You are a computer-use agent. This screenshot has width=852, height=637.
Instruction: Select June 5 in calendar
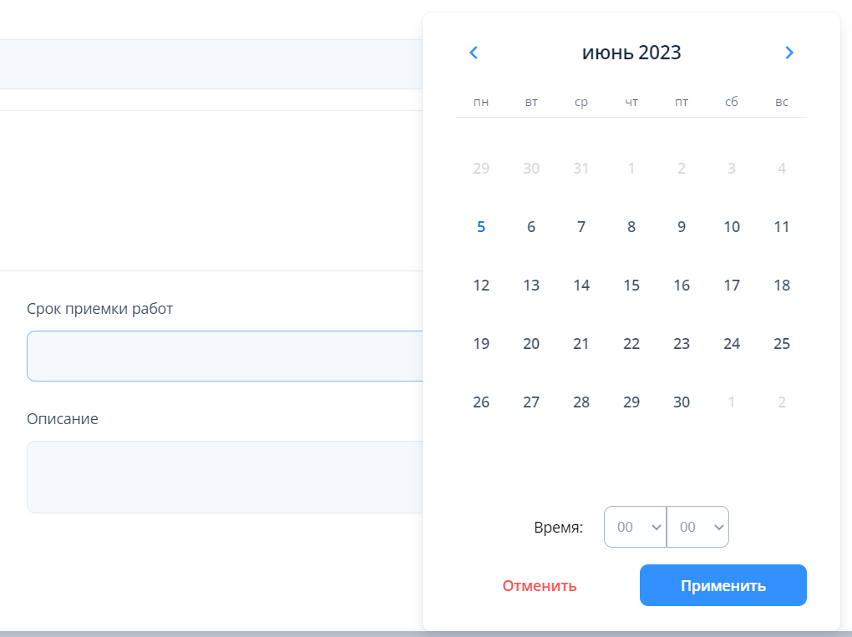481,227
